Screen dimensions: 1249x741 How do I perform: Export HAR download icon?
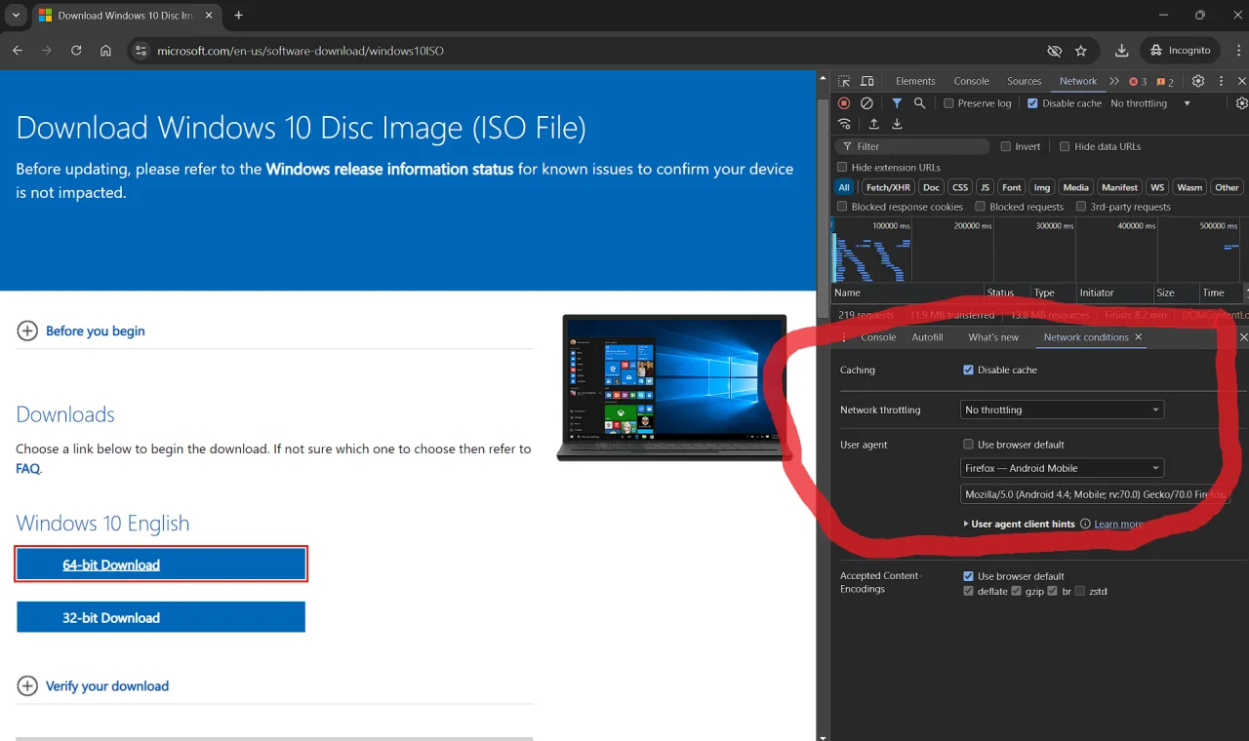click(897, 124)
